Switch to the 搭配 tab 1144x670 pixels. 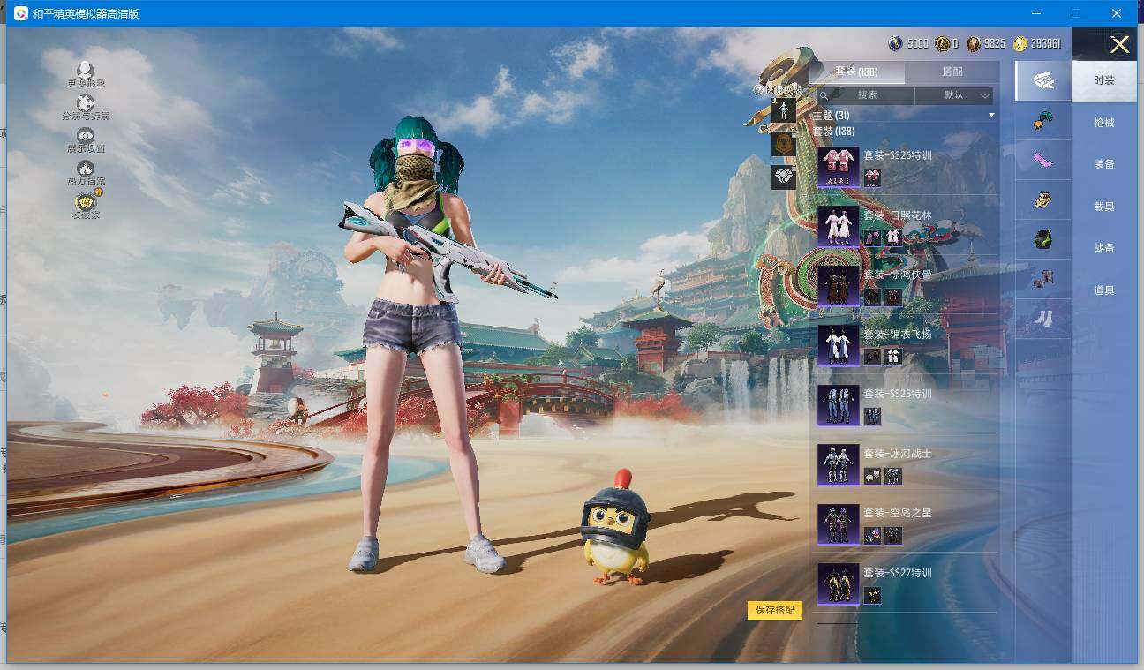(952, 72)
